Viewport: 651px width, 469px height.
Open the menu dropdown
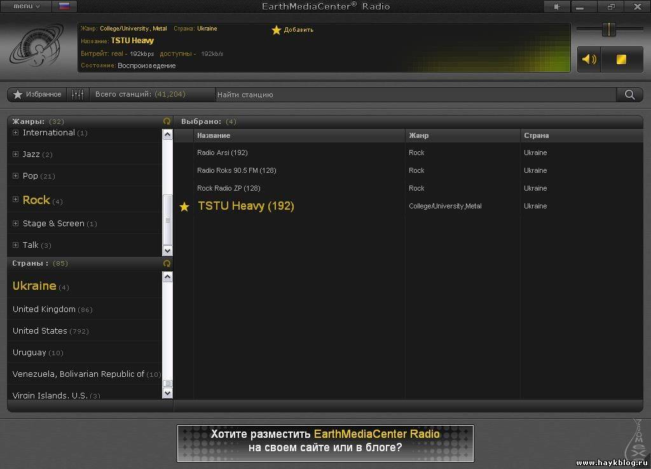click(x=26, y=6)
